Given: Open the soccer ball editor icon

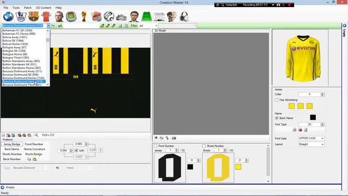Looking at the screenshot, I should pyautogui.click(x=109, y=16).
